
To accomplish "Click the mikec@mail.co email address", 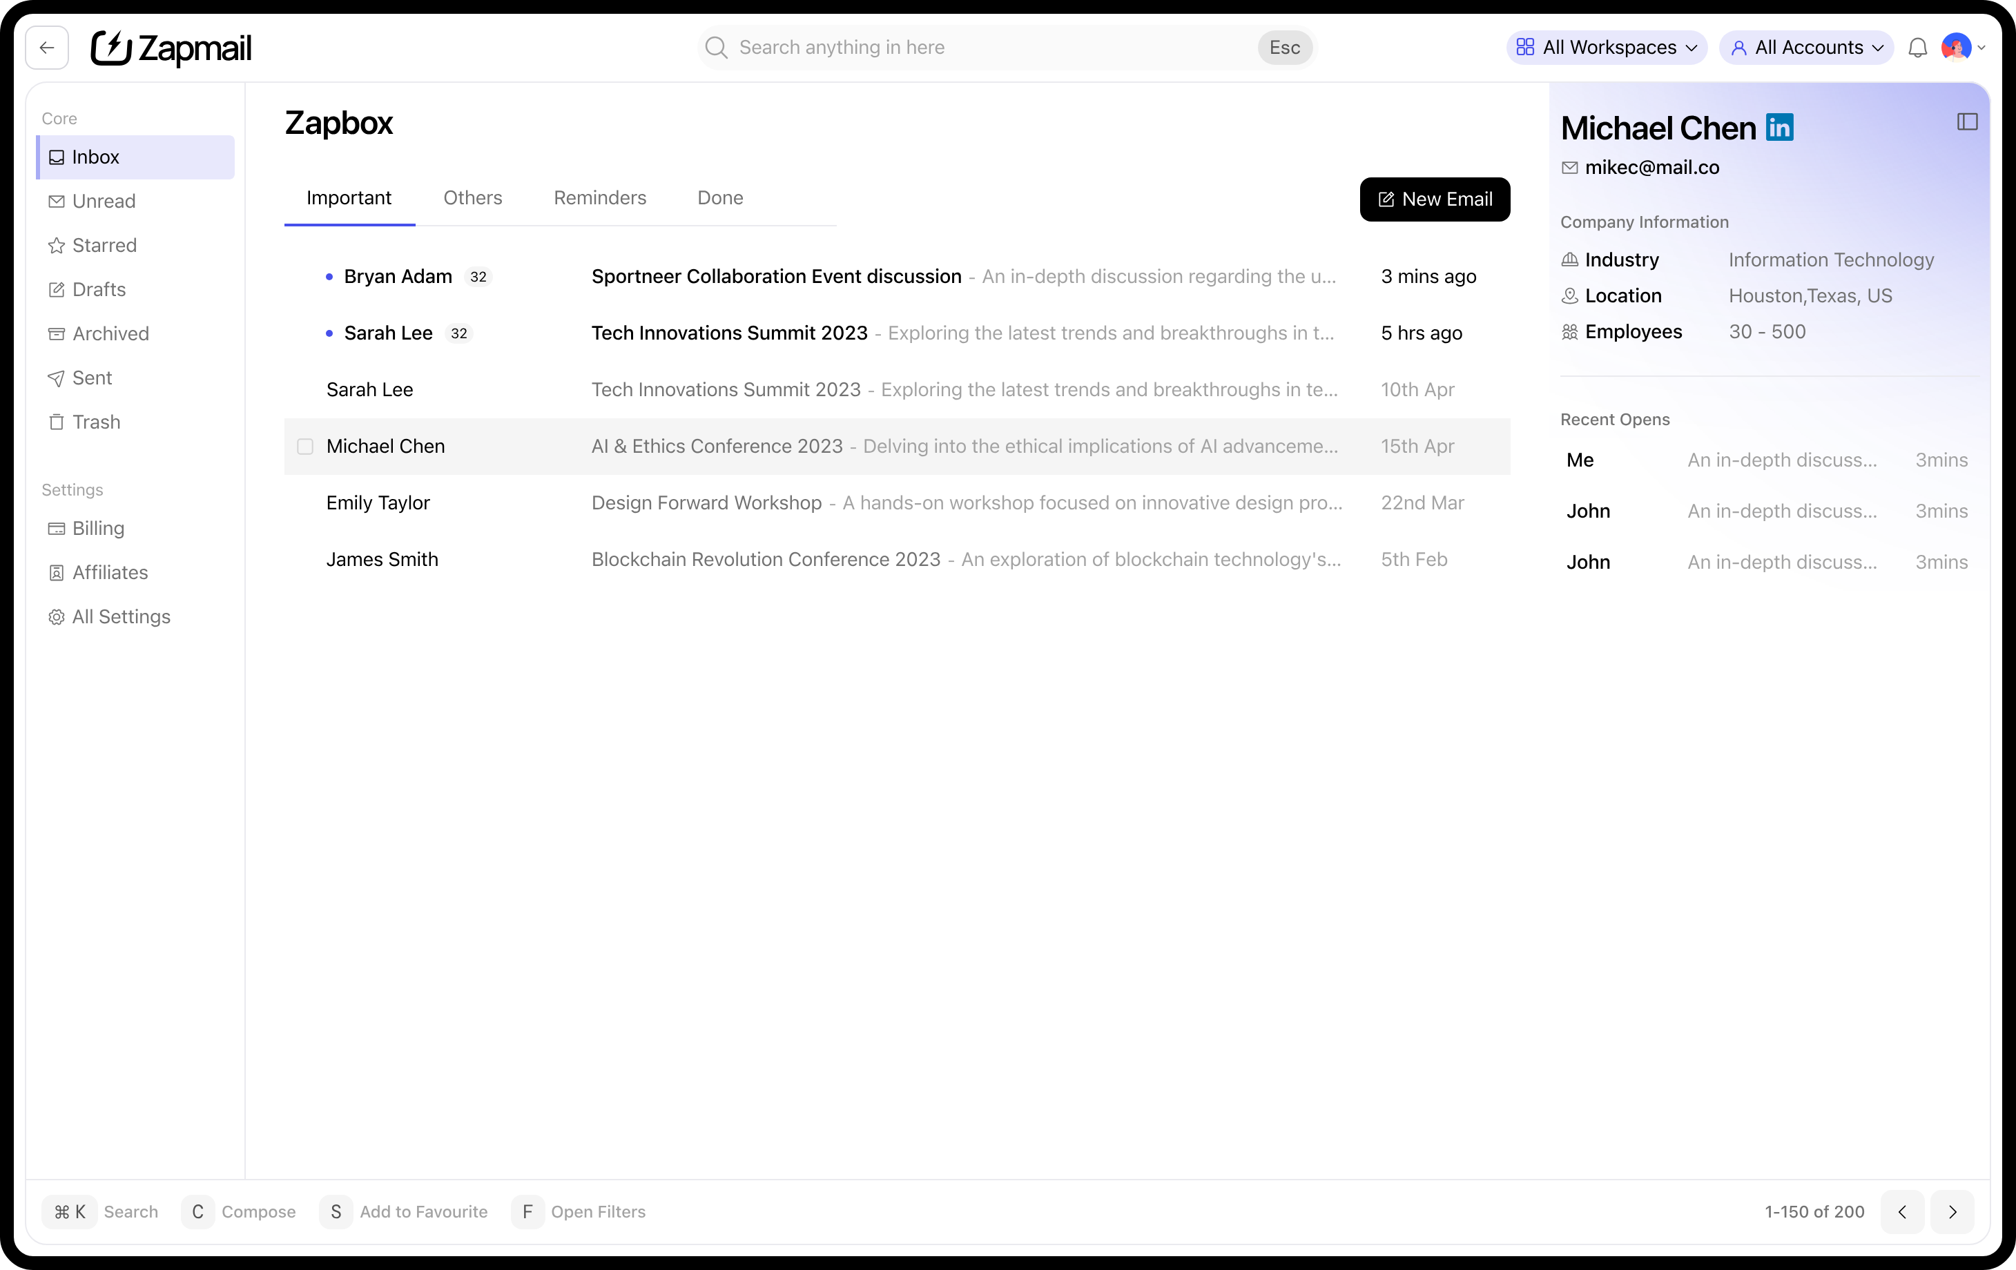I will coord(1652,168).
